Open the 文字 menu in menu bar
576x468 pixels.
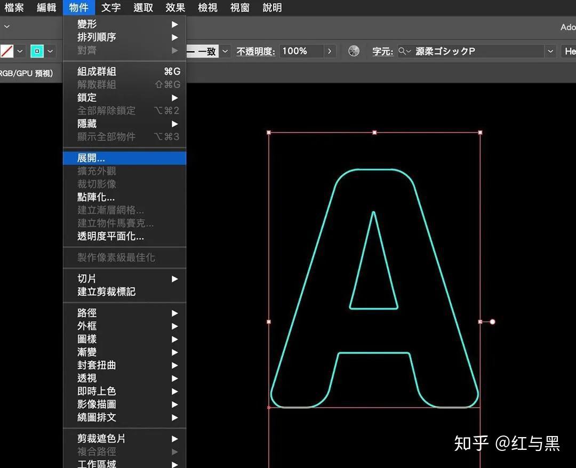point(111,7)
